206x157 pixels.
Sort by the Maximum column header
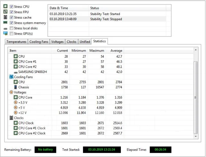(x=97, y=51)
